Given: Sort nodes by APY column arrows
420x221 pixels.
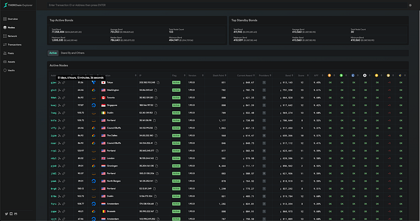Looking at the screenshot, I should [x=322, y=76].
